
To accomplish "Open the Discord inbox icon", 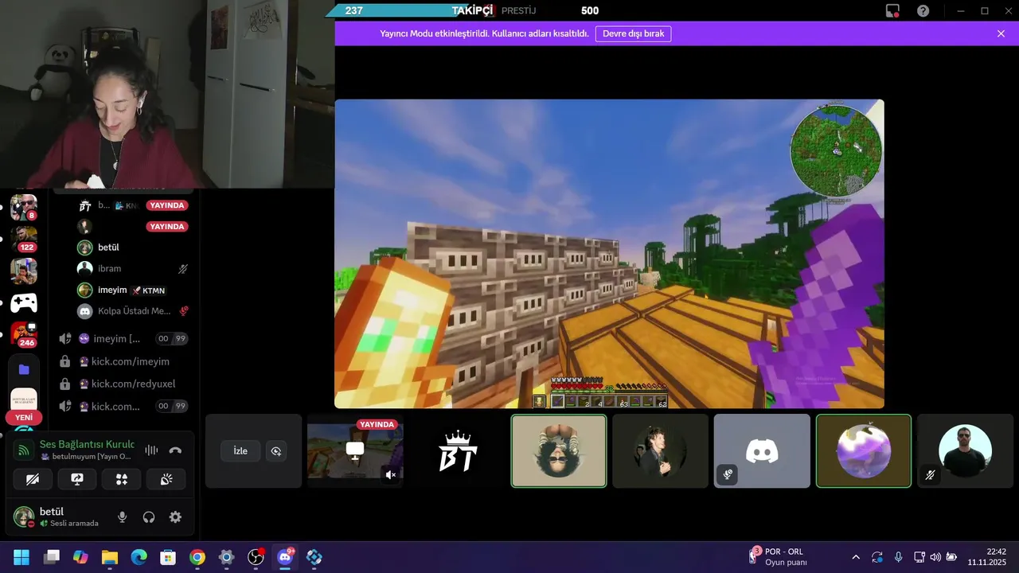I will (892, 10).
